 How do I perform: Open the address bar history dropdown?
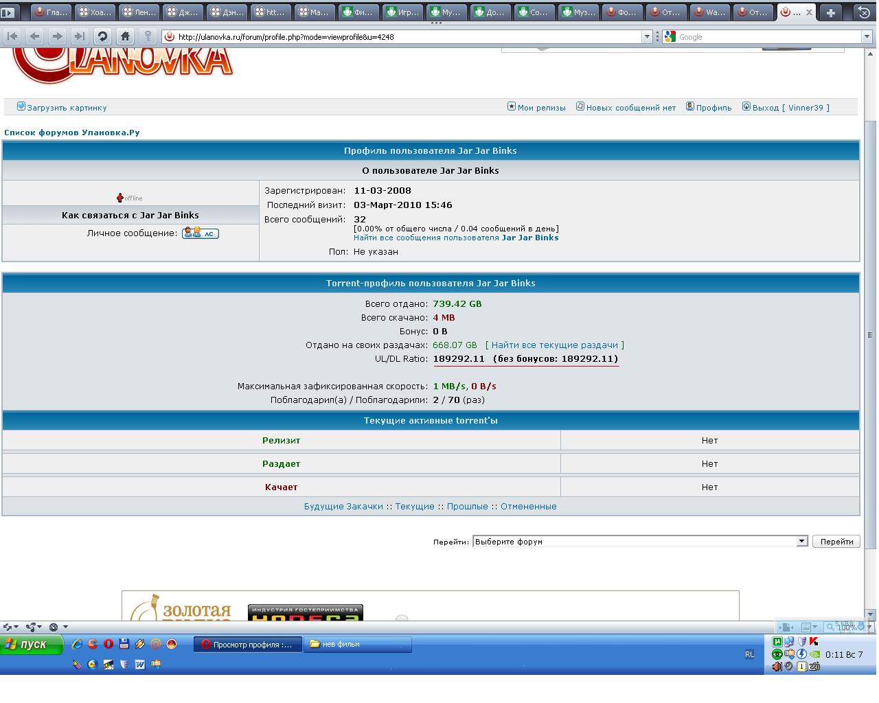click(646, 36)
